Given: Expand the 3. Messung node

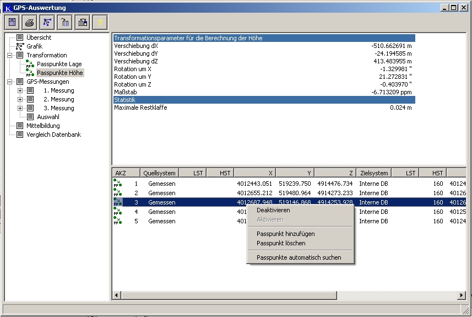Looking at the screenshot, I should click(x=20, y=108).
